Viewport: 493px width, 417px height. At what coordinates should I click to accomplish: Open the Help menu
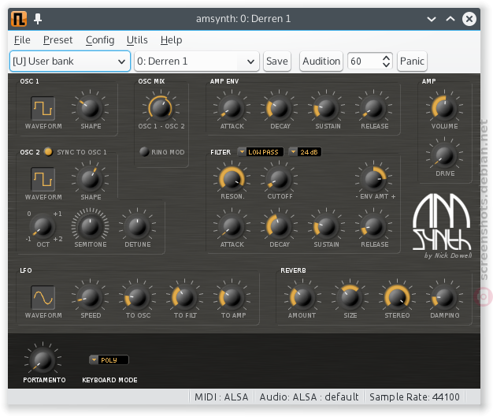click(172, 40)
